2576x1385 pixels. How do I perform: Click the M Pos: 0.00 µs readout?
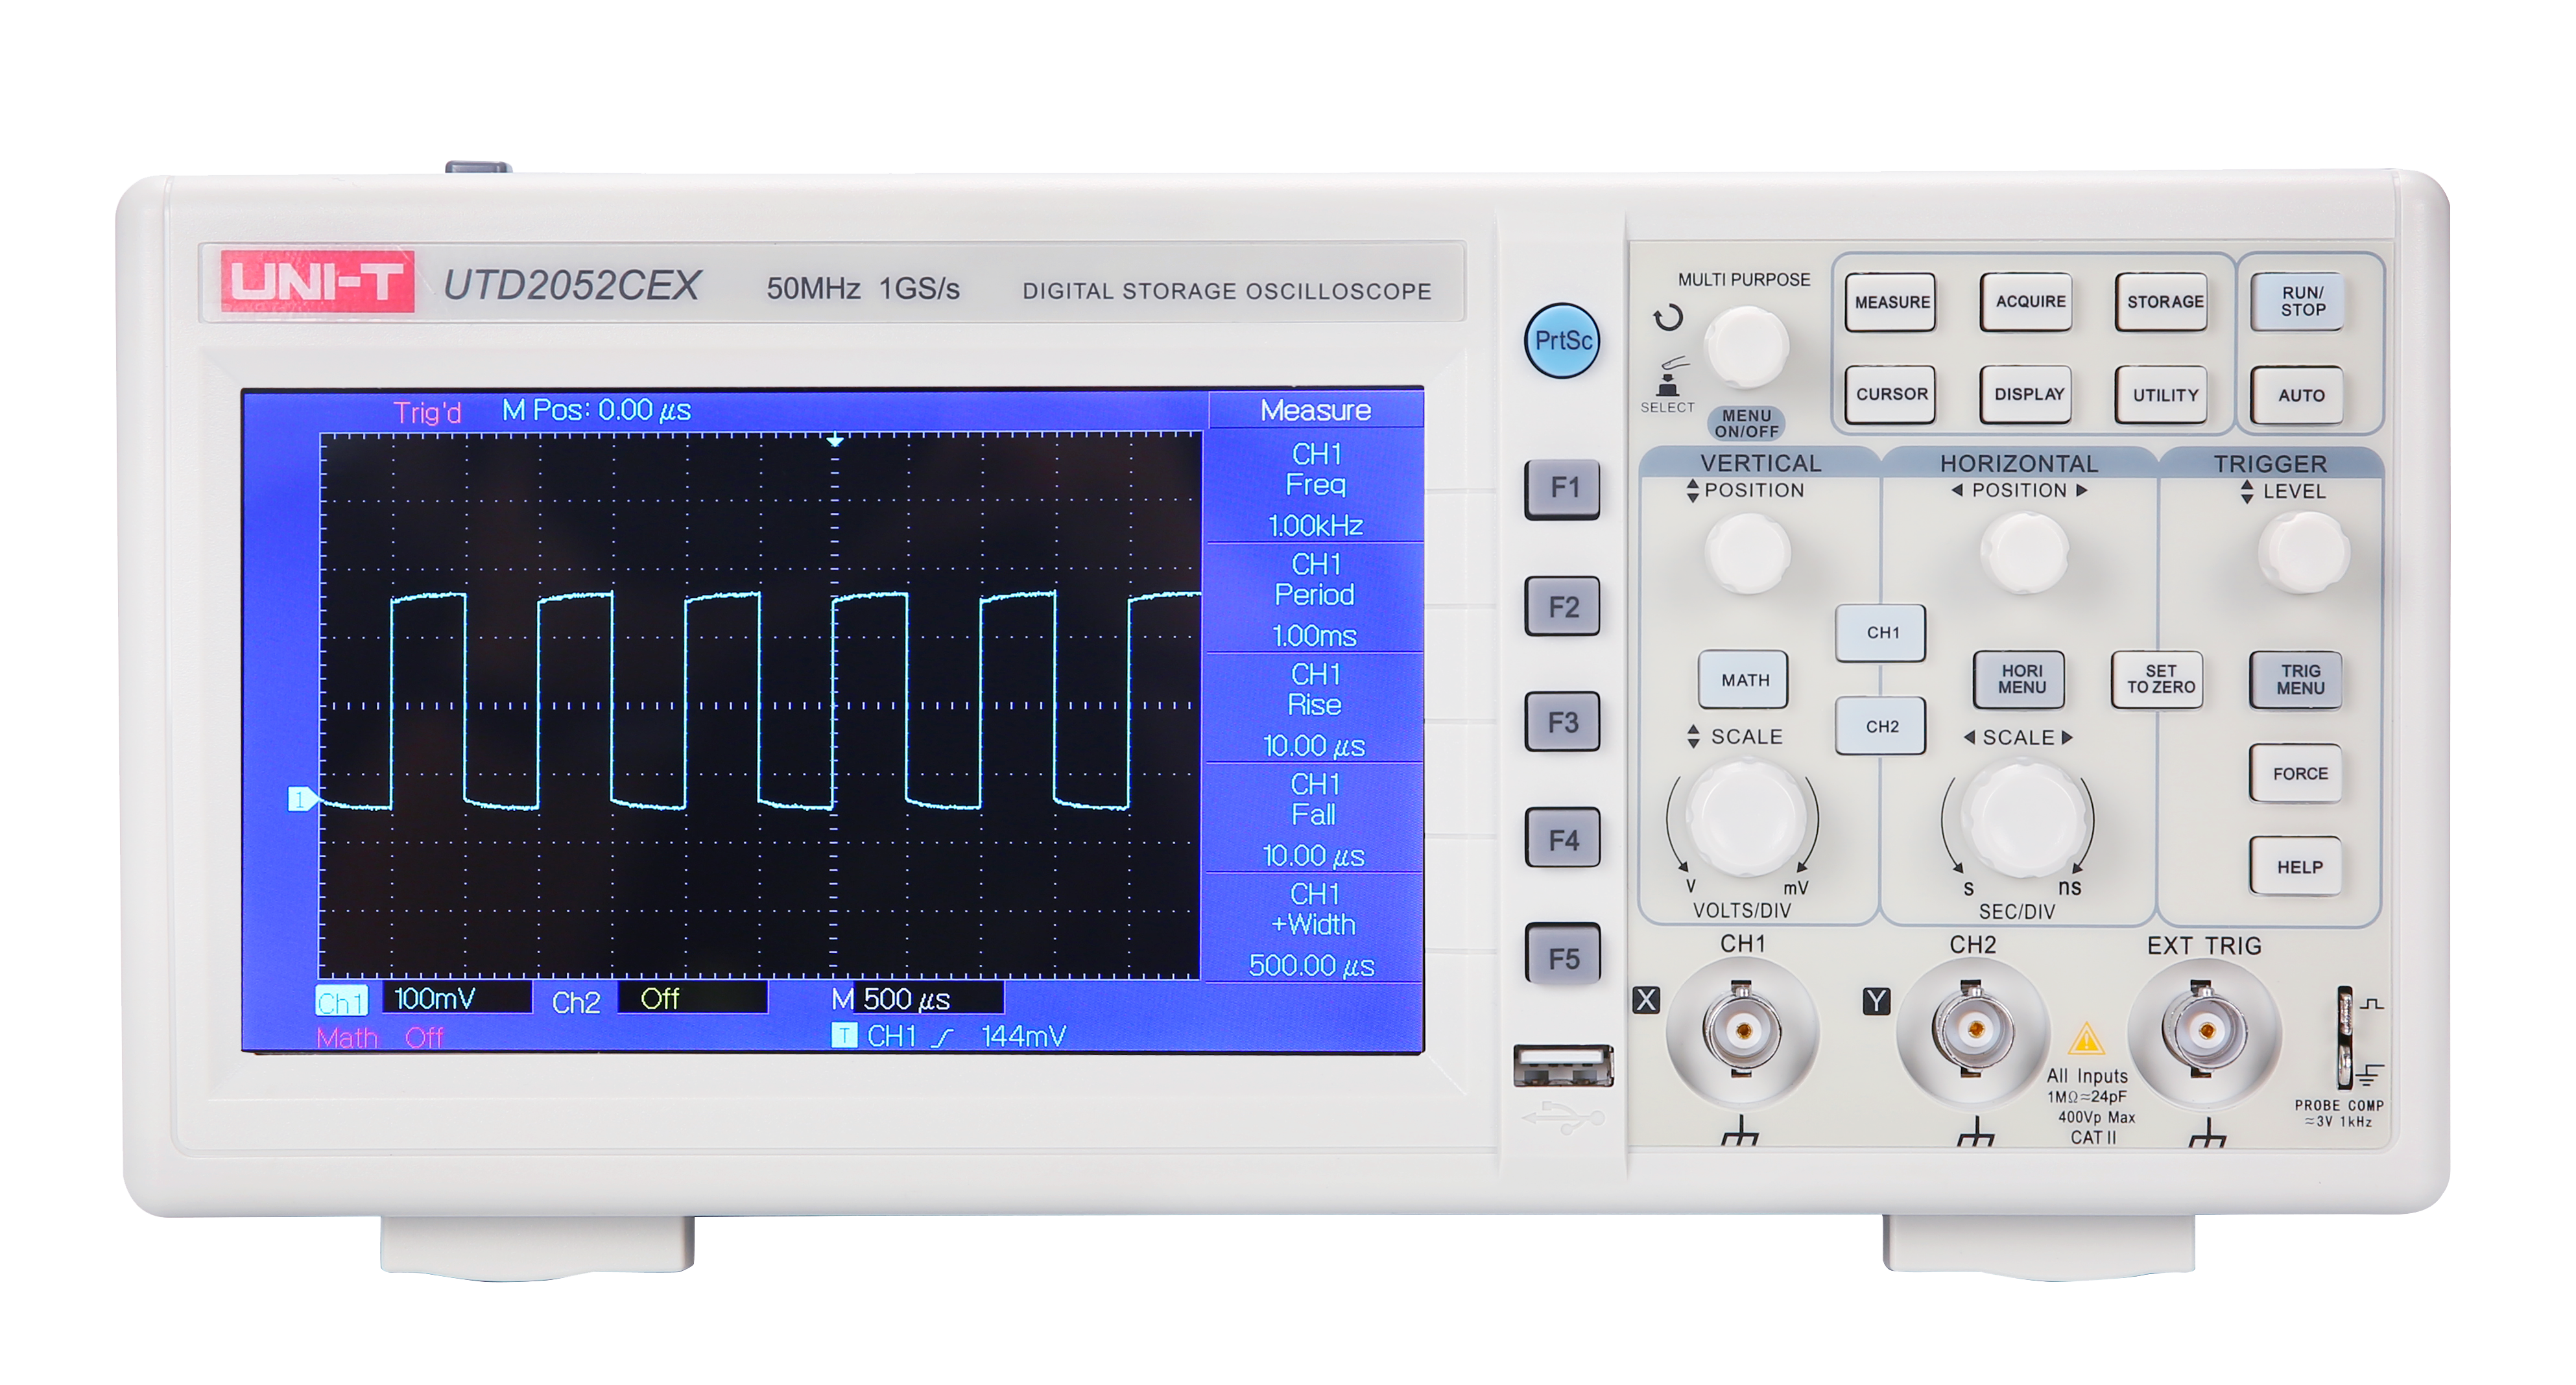pos(596,411)
